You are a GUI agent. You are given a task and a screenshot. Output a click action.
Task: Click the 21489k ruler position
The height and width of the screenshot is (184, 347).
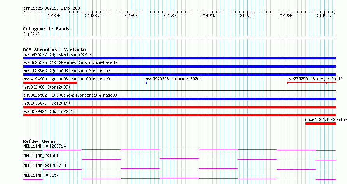pyautogui.click(x=131, y=16)
